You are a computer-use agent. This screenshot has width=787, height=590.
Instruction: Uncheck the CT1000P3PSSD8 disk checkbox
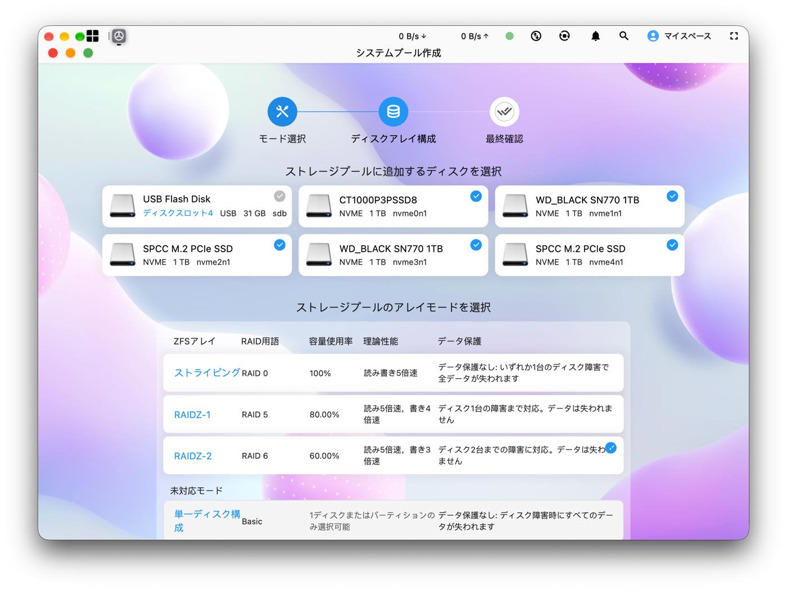point(476,196)
